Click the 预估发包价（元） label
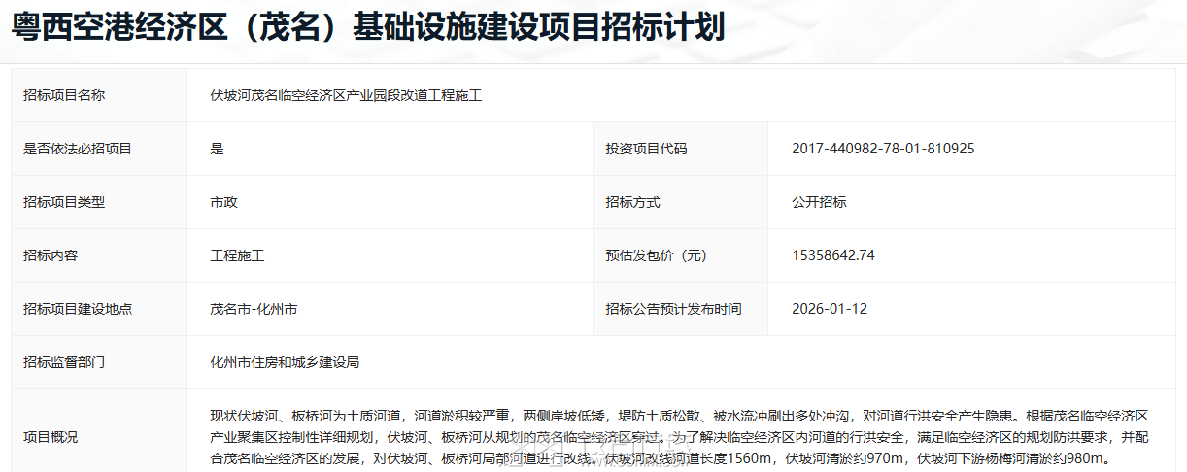This screenshot has height=472, width=1187. click(656, 255)
